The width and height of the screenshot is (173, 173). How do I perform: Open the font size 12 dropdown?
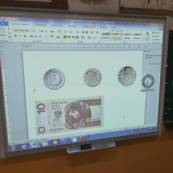36,31
